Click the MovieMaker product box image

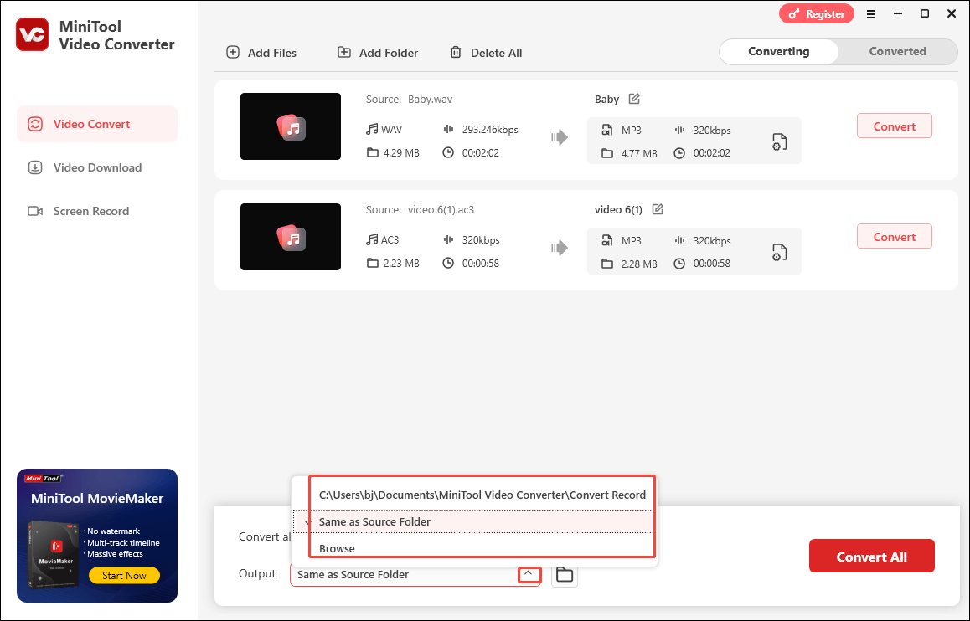(54, 554)
